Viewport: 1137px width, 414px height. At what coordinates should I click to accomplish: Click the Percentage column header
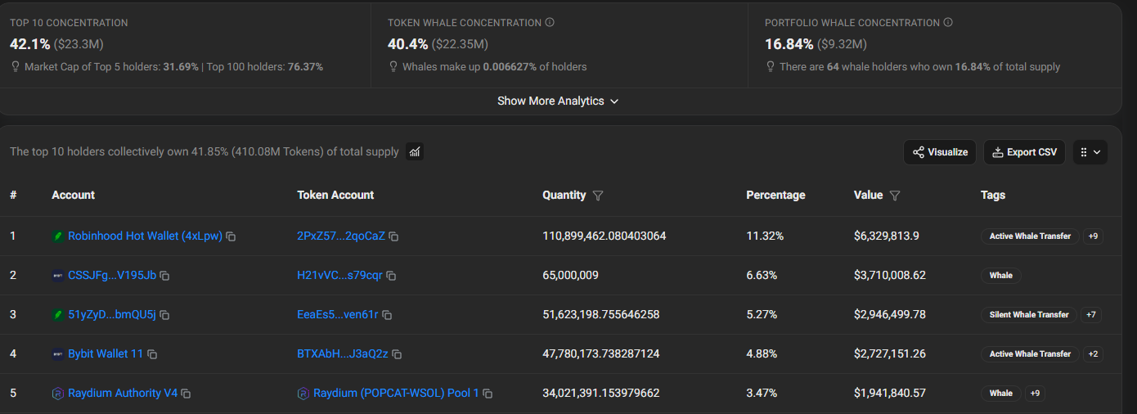(x=775, y=196)
